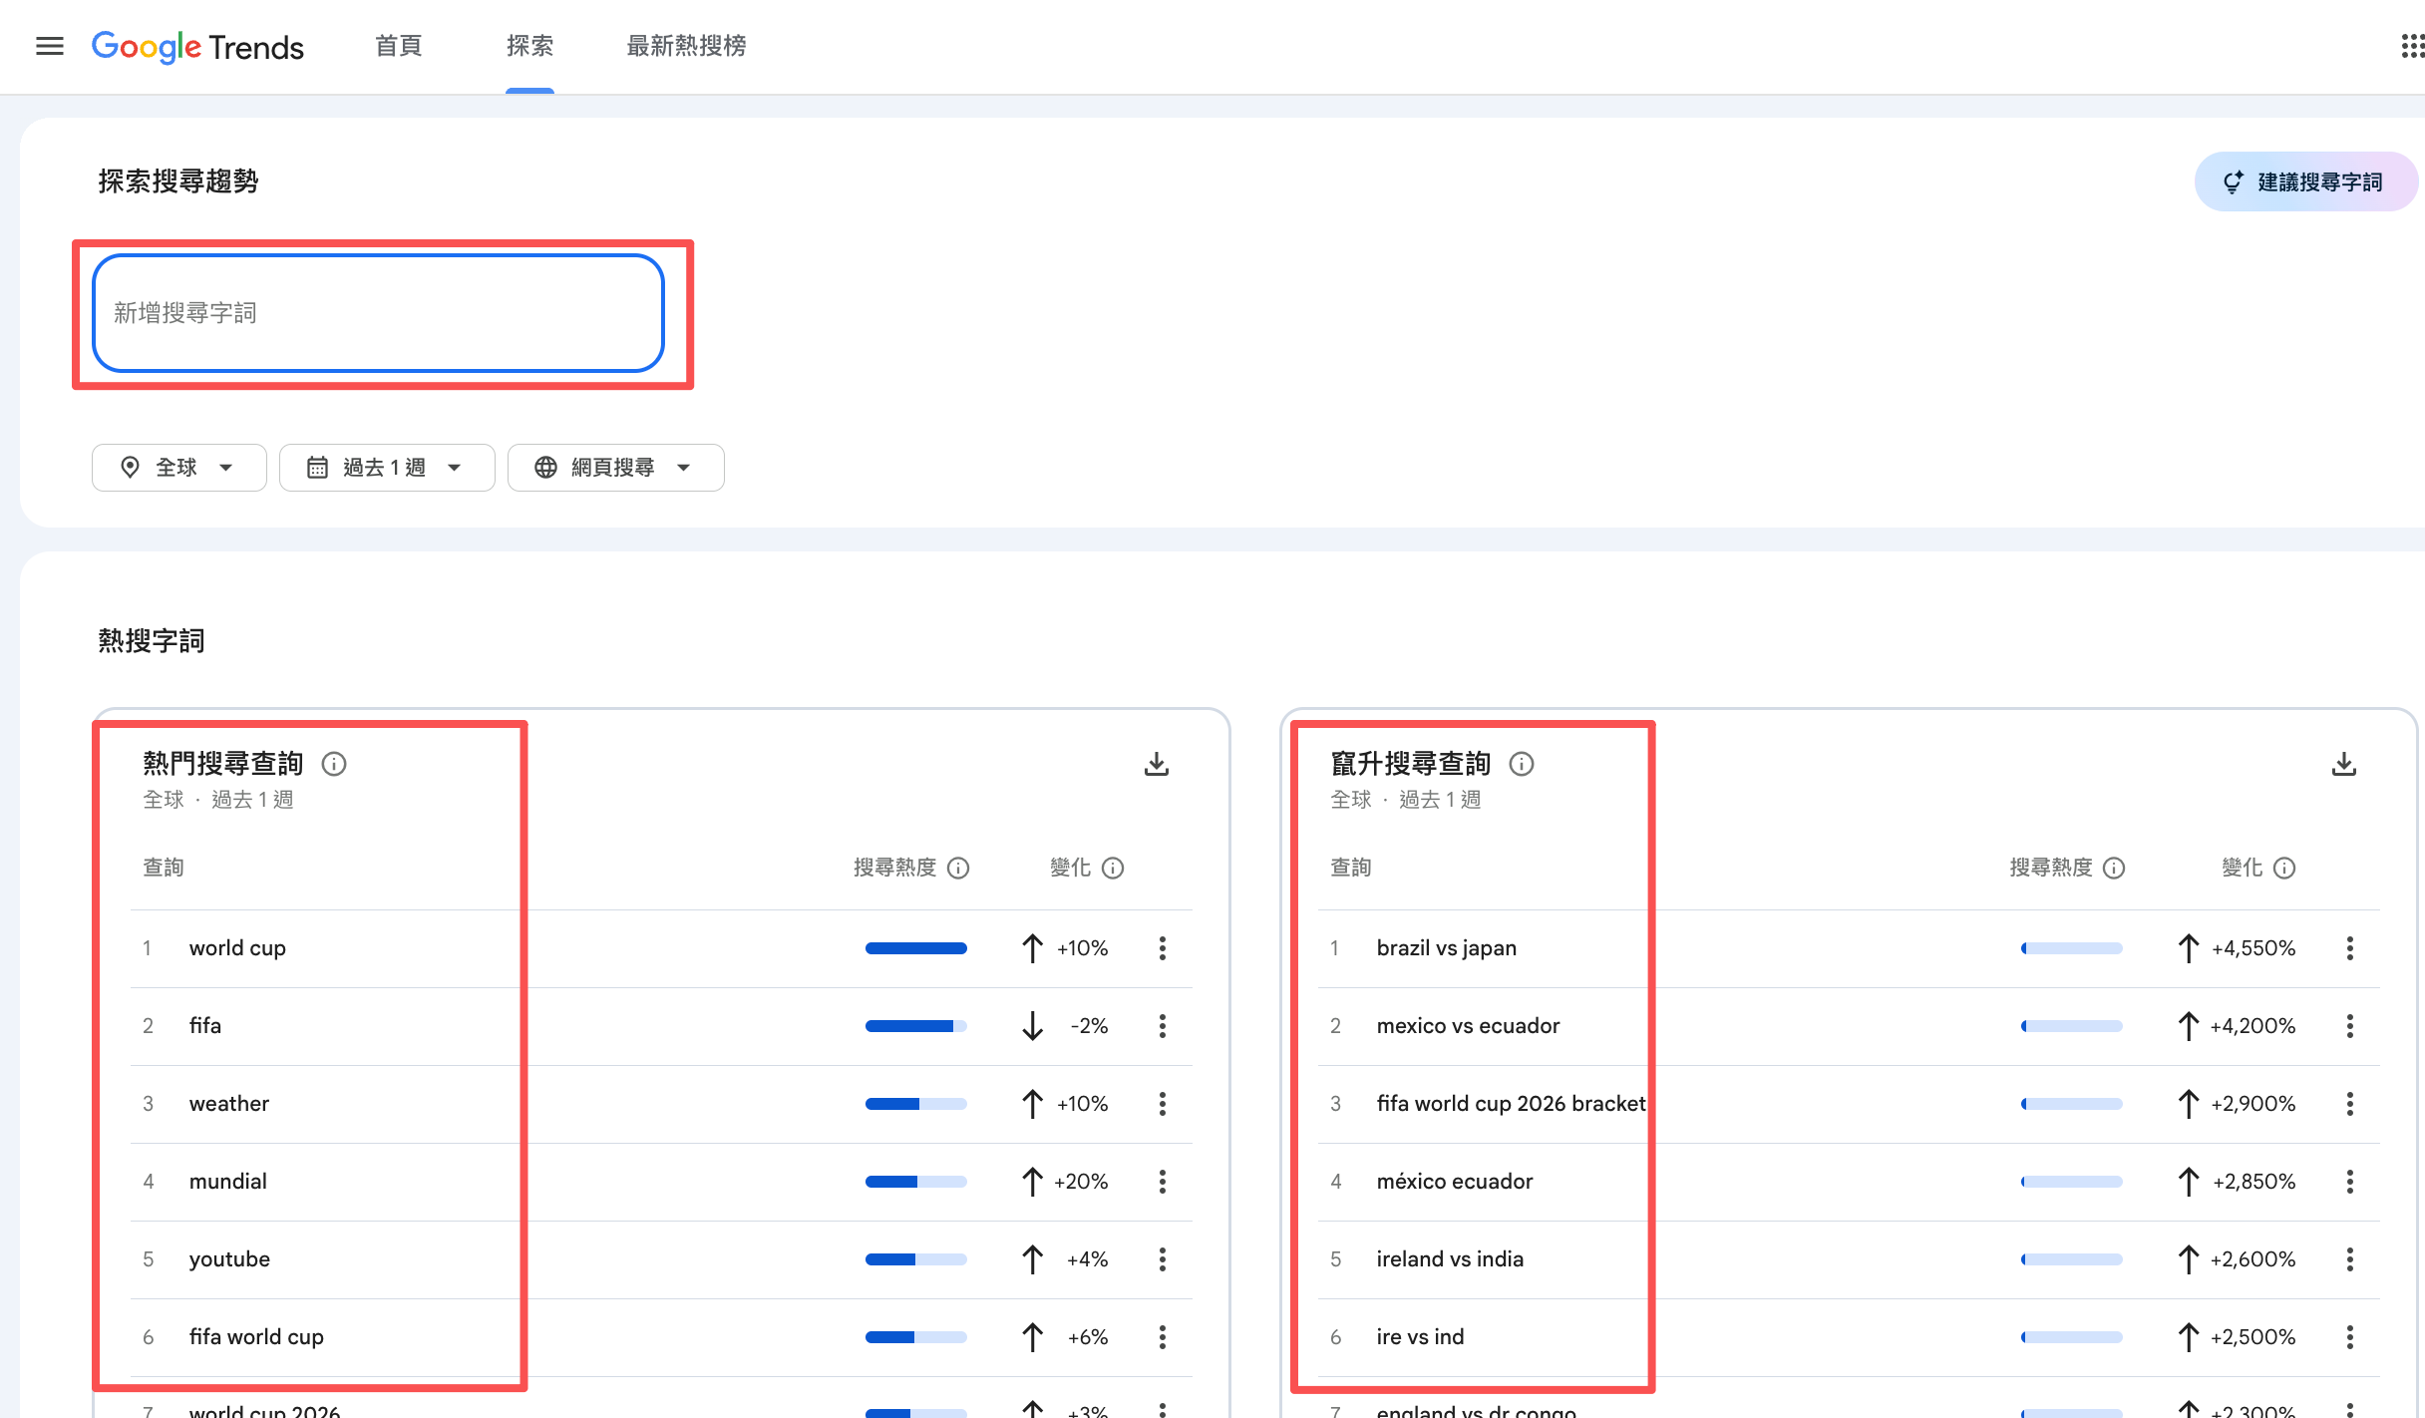Click 搜尋熱度 info icon in rising queries

pyautogui.click(x=2114, y=869)
